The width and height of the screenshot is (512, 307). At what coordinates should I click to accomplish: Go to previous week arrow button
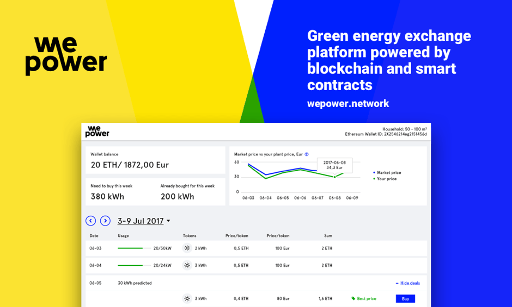91,221
